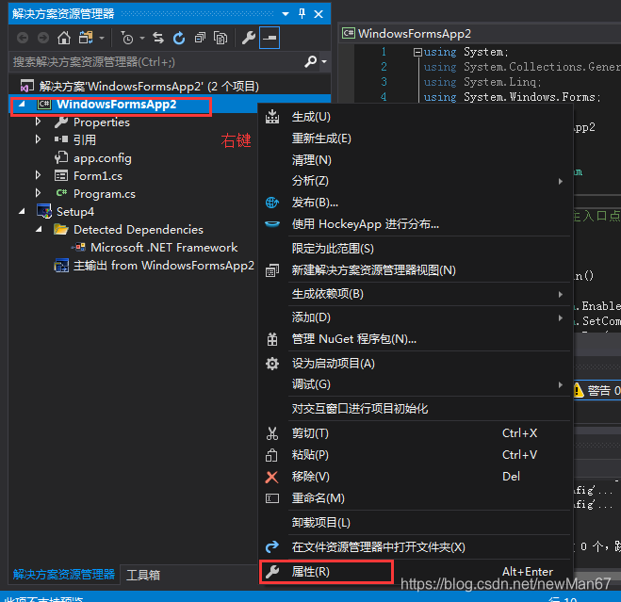Open dropdown beside the switch views icon
621x602 pixels.
tap(102, 39)
